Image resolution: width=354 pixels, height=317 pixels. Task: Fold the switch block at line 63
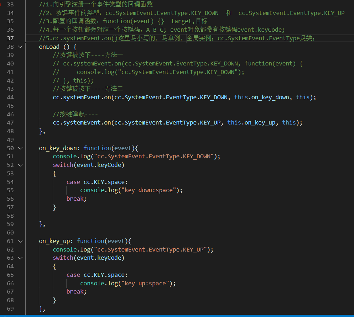coord(20,258)
